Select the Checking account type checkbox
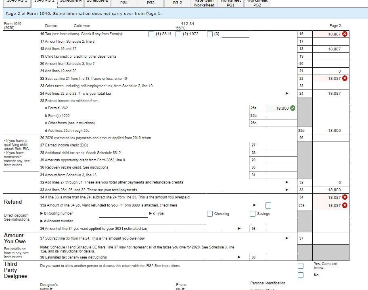 point(210,214)
